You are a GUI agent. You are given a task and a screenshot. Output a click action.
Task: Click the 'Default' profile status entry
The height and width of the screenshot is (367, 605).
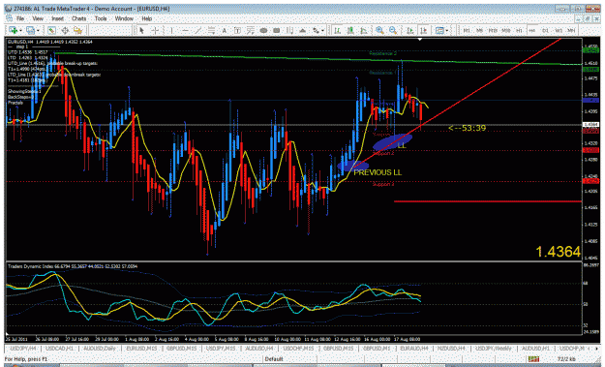(x=274, y=359)
